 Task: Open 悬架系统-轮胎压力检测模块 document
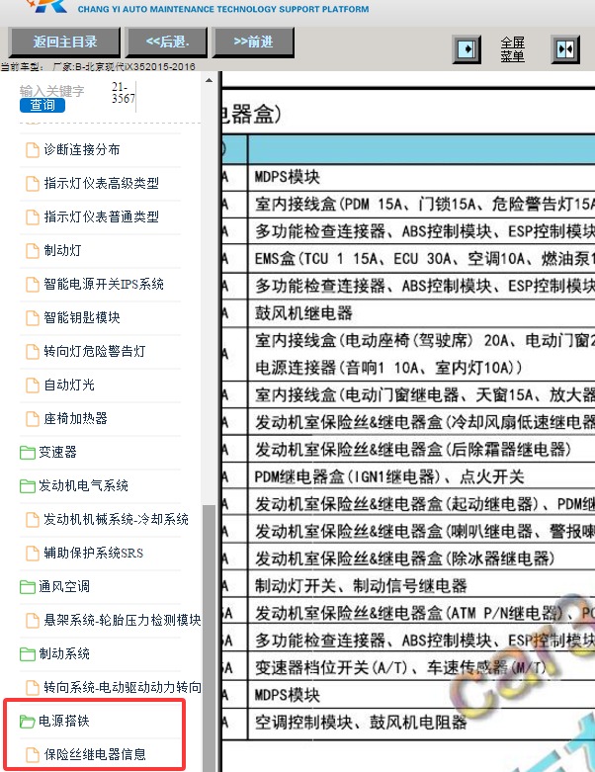[x=122, y=621]
